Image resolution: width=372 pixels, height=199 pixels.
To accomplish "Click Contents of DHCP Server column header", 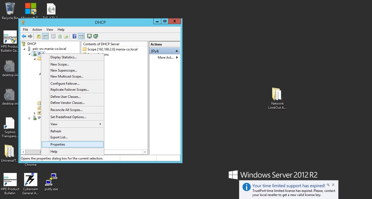I will [114, 44].
